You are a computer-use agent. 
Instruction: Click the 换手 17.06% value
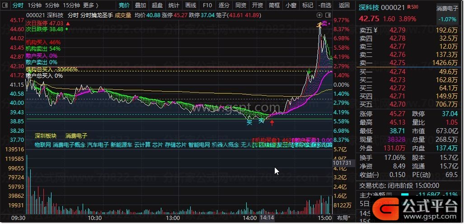coord(395,158)
